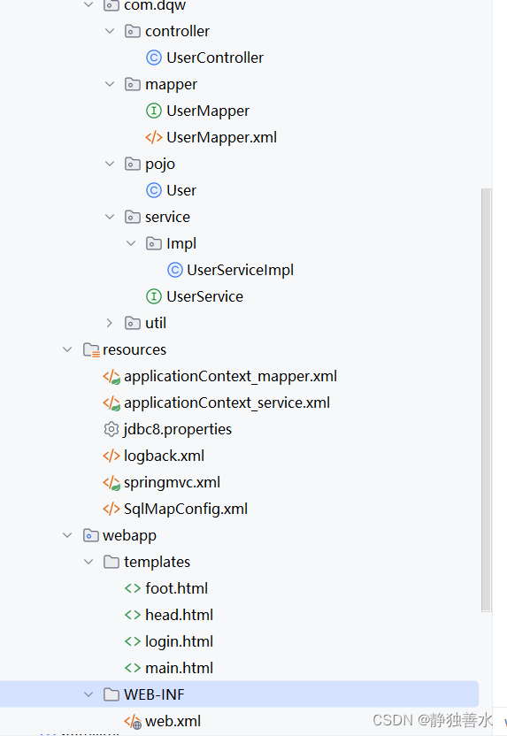Click the applicationContext_mapper.xml Spring config icon

pyautogui.click(x=111, y=377)
